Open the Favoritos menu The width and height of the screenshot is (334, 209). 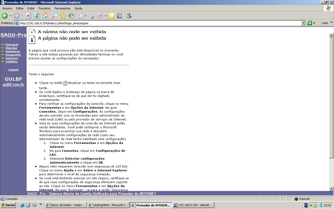click(45, 8)
